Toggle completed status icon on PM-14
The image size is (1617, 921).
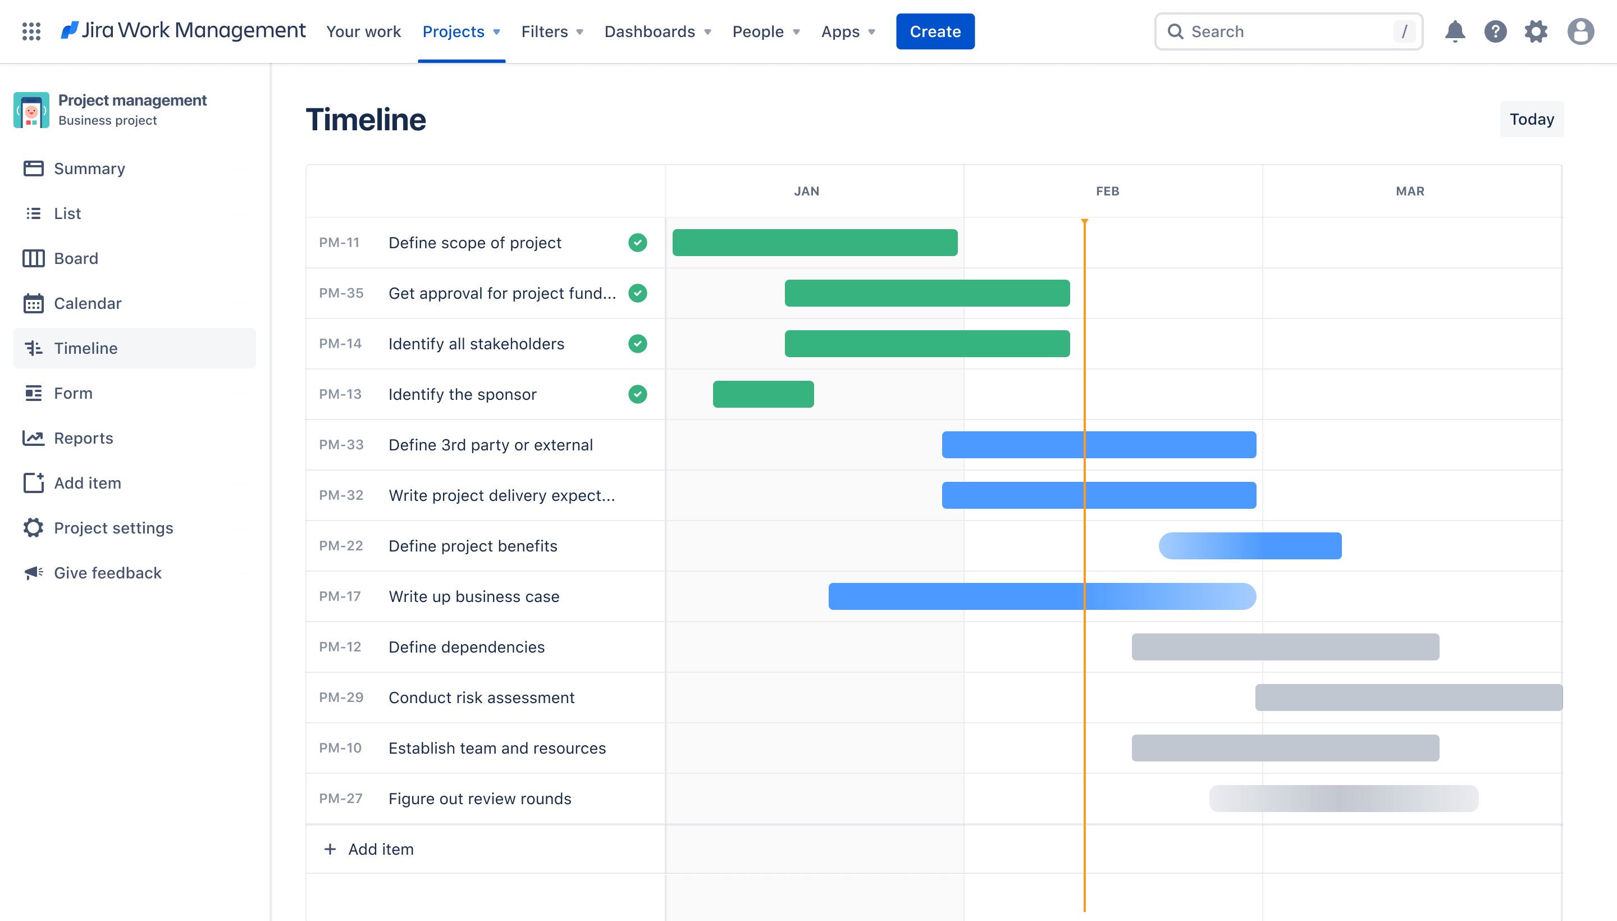point(637,343)
